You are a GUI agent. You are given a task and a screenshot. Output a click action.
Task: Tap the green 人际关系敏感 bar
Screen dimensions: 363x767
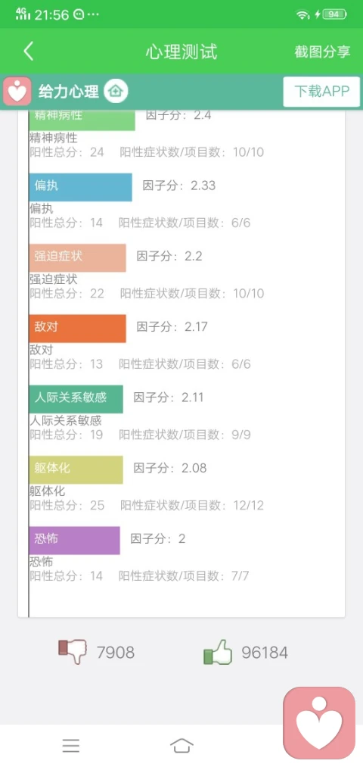click(x=76, y=399)
